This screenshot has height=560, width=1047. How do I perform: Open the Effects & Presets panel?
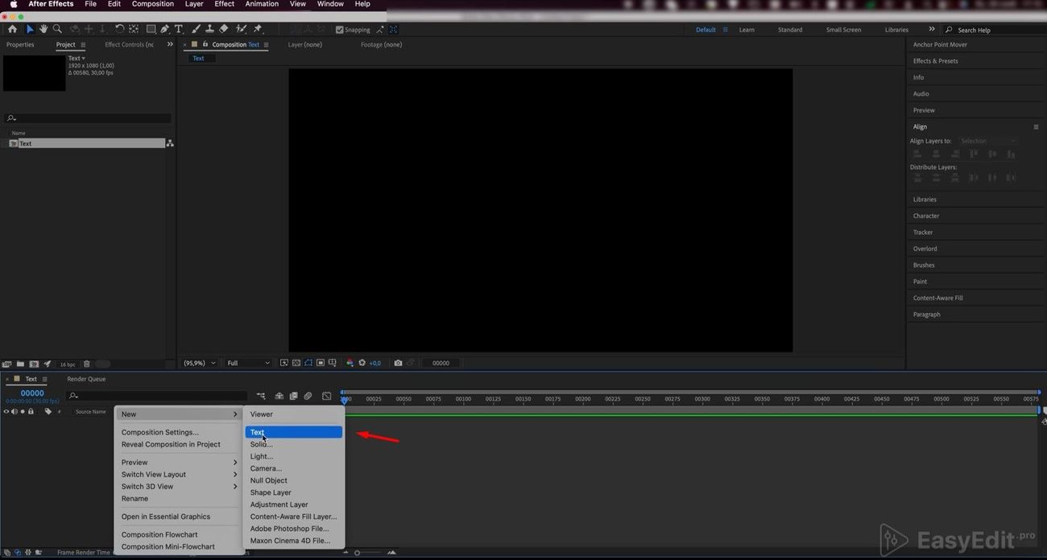pos(935,61)
